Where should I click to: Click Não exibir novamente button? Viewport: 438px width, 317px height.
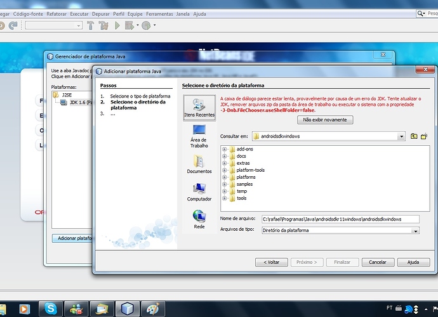pyautogui.click(x=325, y=120)
